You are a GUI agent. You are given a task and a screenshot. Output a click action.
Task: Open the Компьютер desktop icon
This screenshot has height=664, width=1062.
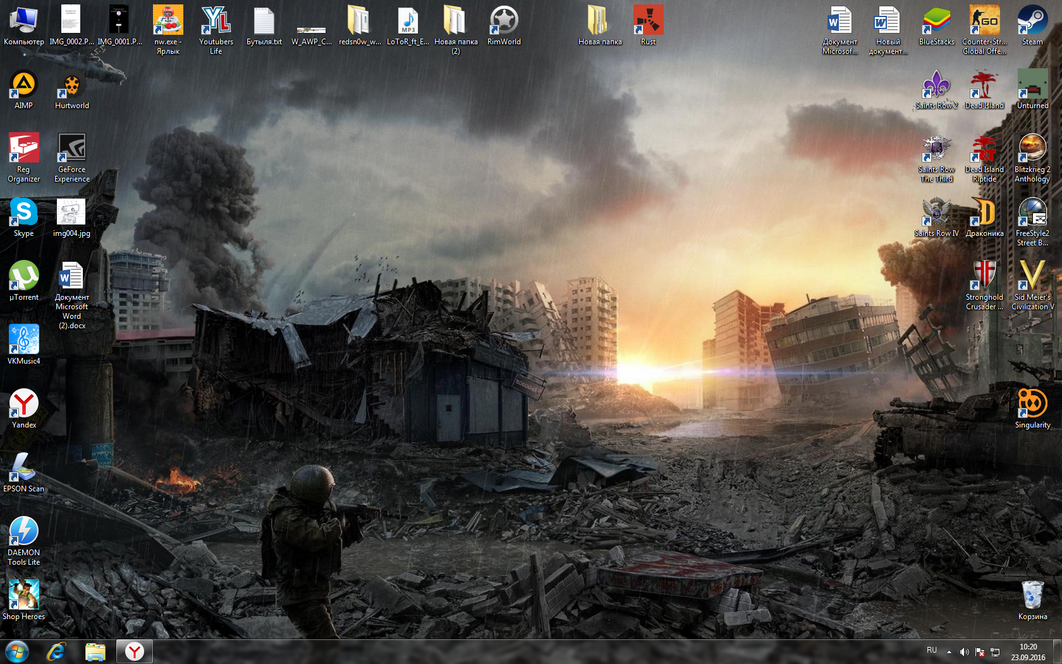coord(24,26)
